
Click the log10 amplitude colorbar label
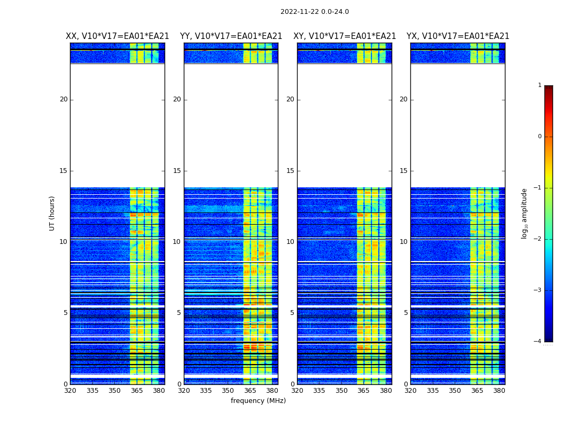524,213
